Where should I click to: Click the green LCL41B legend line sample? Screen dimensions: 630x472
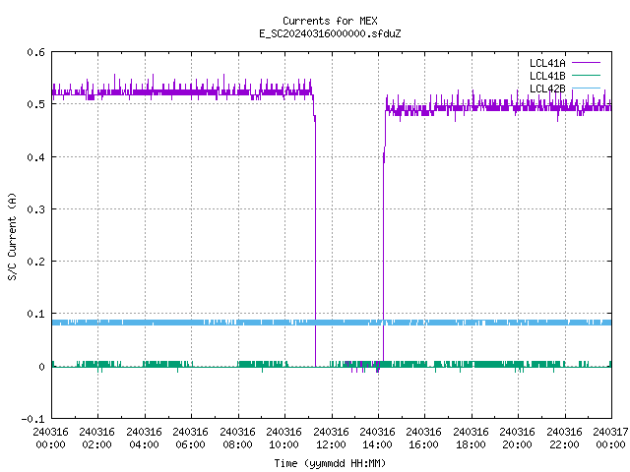click(x=587, y=76)
